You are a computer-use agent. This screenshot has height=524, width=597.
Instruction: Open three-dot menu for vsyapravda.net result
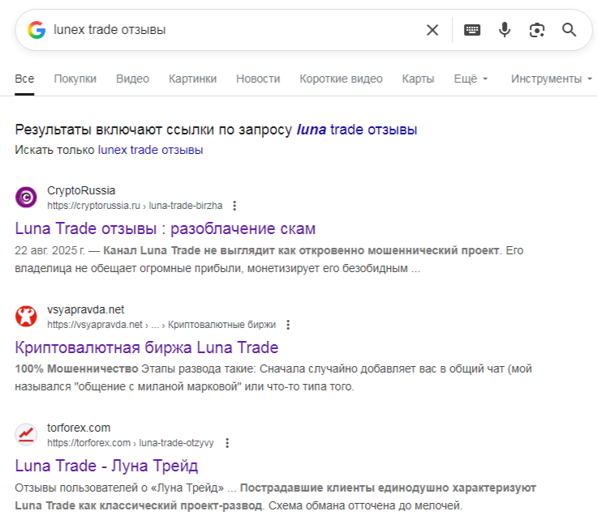tap(288, 325)
